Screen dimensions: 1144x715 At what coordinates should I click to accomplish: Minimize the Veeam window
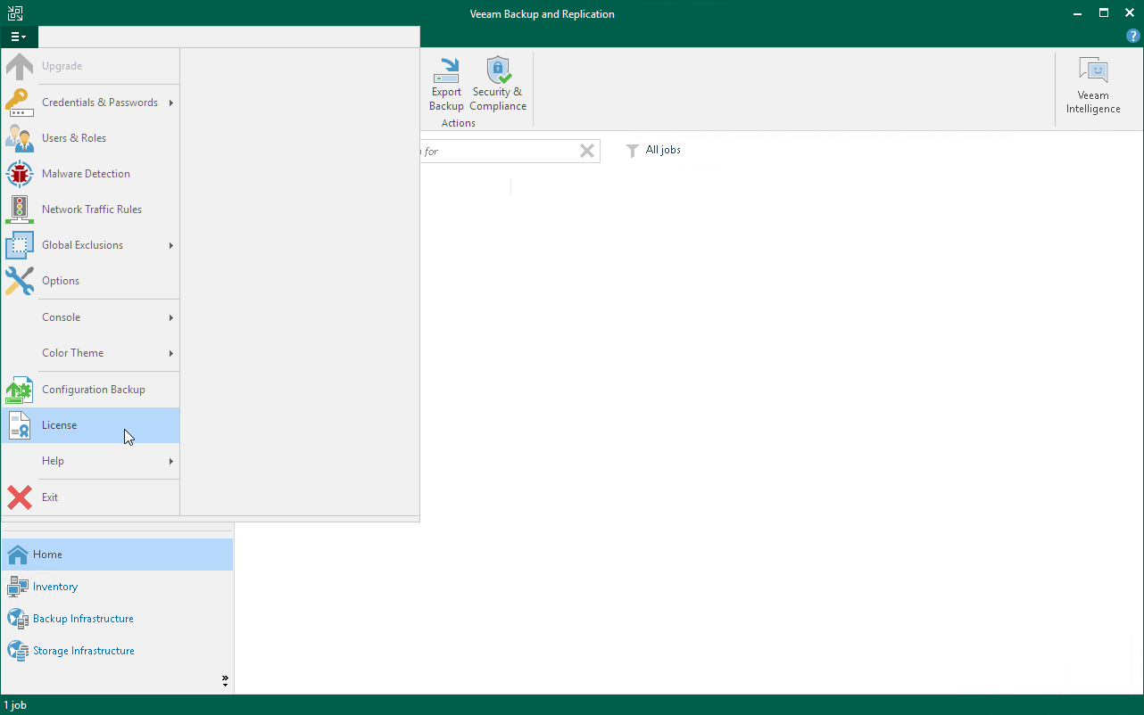click(1079, 13)
